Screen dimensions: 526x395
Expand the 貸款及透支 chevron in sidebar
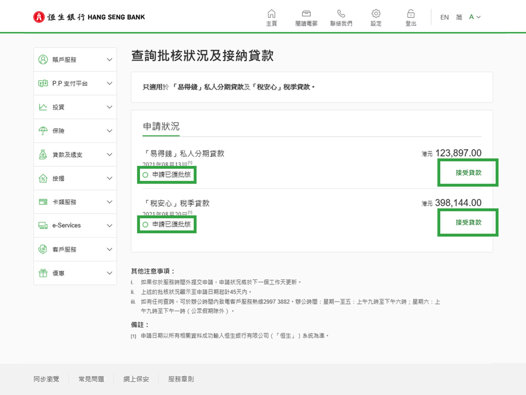(110, 155)
